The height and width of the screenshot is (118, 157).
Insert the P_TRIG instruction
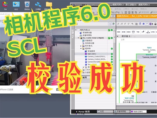pyautogui.click(x=153, y=32)
